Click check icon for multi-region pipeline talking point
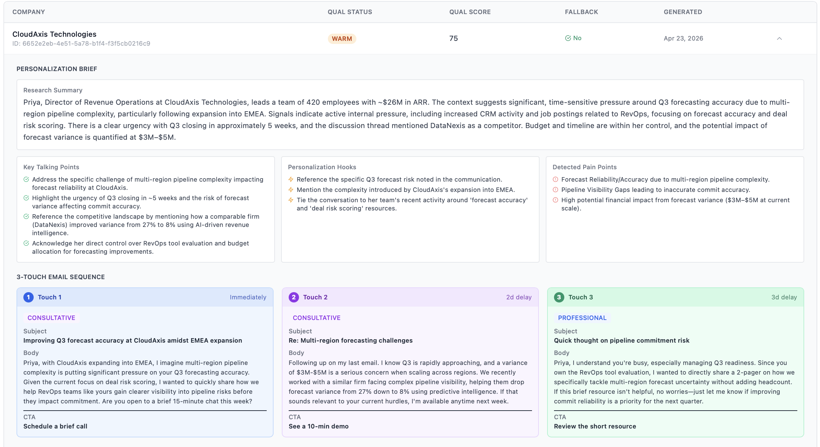This screenshot has height=447, width=820. coord(26,180)
